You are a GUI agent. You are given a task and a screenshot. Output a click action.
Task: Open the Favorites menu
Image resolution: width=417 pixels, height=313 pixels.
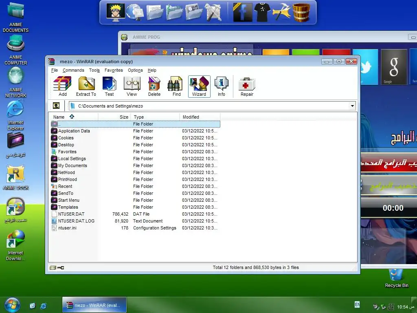coord(114,70)
